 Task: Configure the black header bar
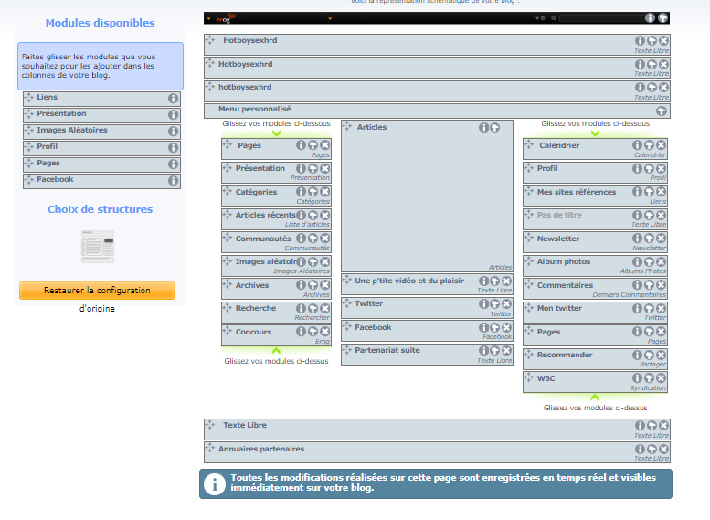click(x=662, y=17)
